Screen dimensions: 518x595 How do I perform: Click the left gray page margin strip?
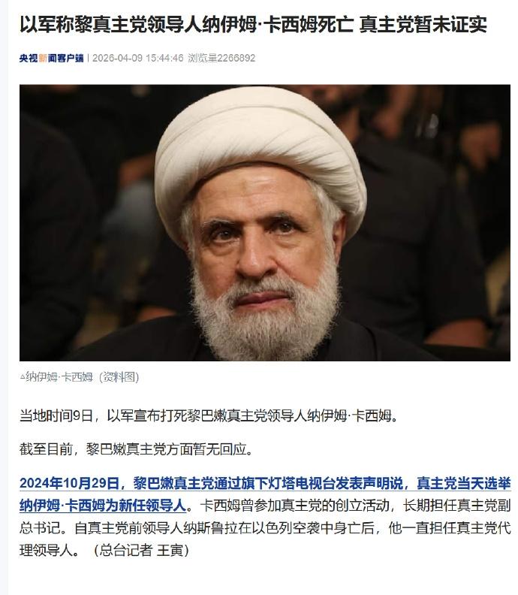4,297
